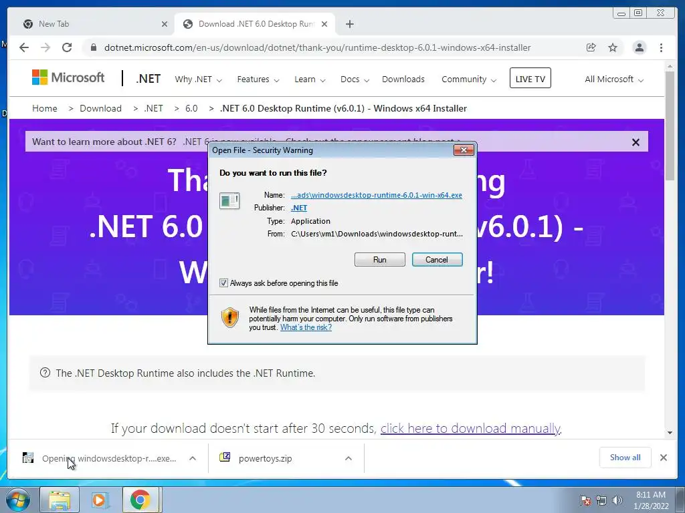
Task: Click the Chrome taskbar icon
Action: tap(140, 500)
